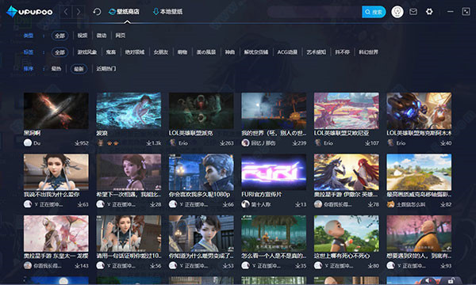The width and height of the screenshot is (476, 285).
Task: Click the download icon showing 952
Action: (77, 143)
